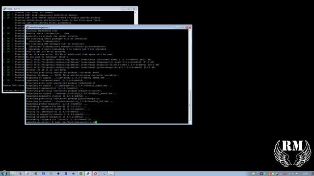
Task: Click the orange system tray icon
Action: pos(269,174)
